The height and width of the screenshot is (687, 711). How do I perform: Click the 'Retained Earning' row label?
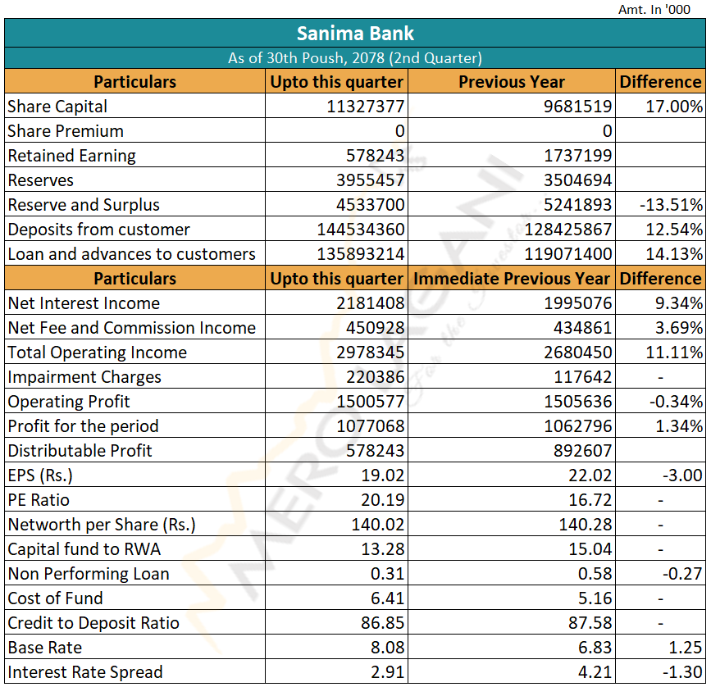point(72,156)
